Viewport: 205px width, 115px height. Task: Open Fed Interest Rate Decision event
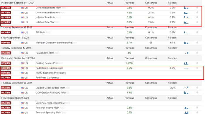[x=49, y=68]
